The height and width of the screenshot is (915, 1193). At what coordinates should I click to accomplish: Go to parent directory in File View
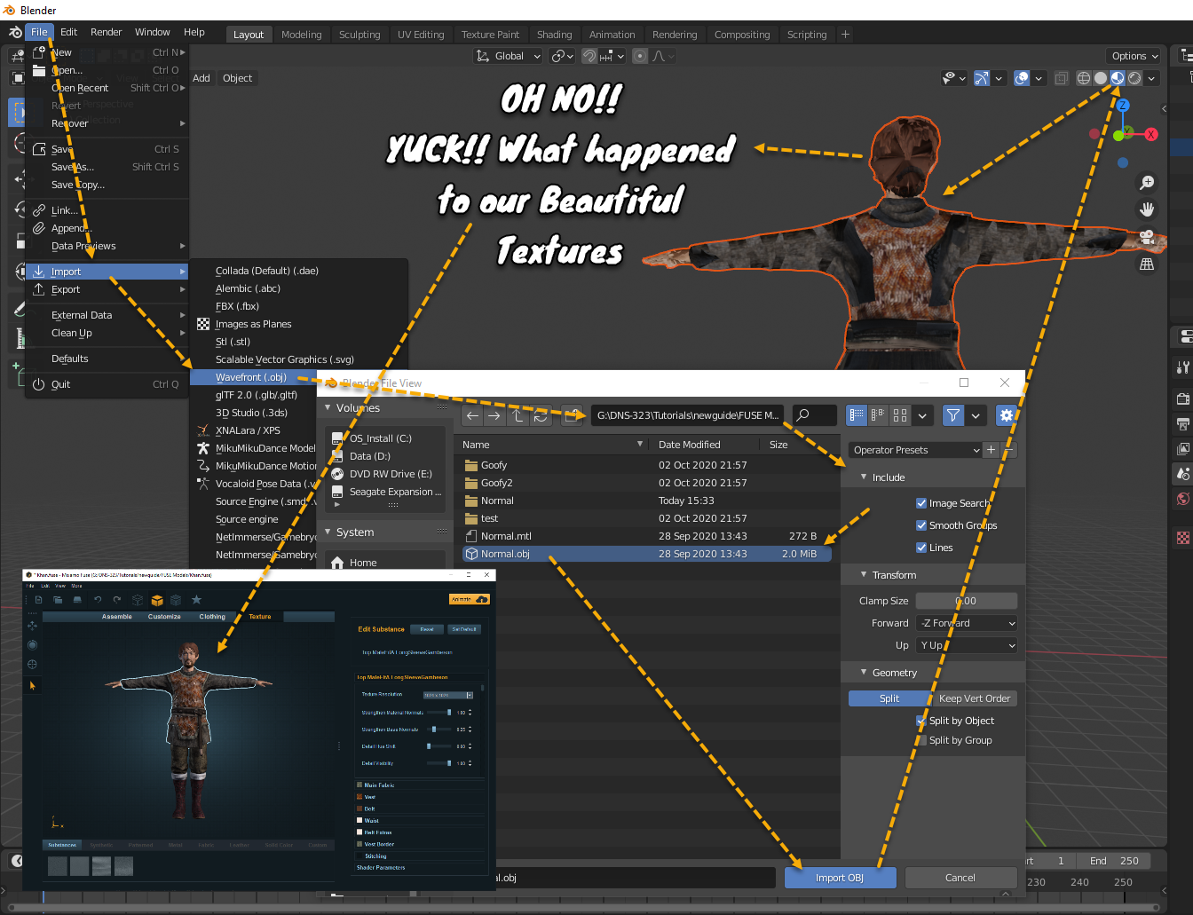517,415
